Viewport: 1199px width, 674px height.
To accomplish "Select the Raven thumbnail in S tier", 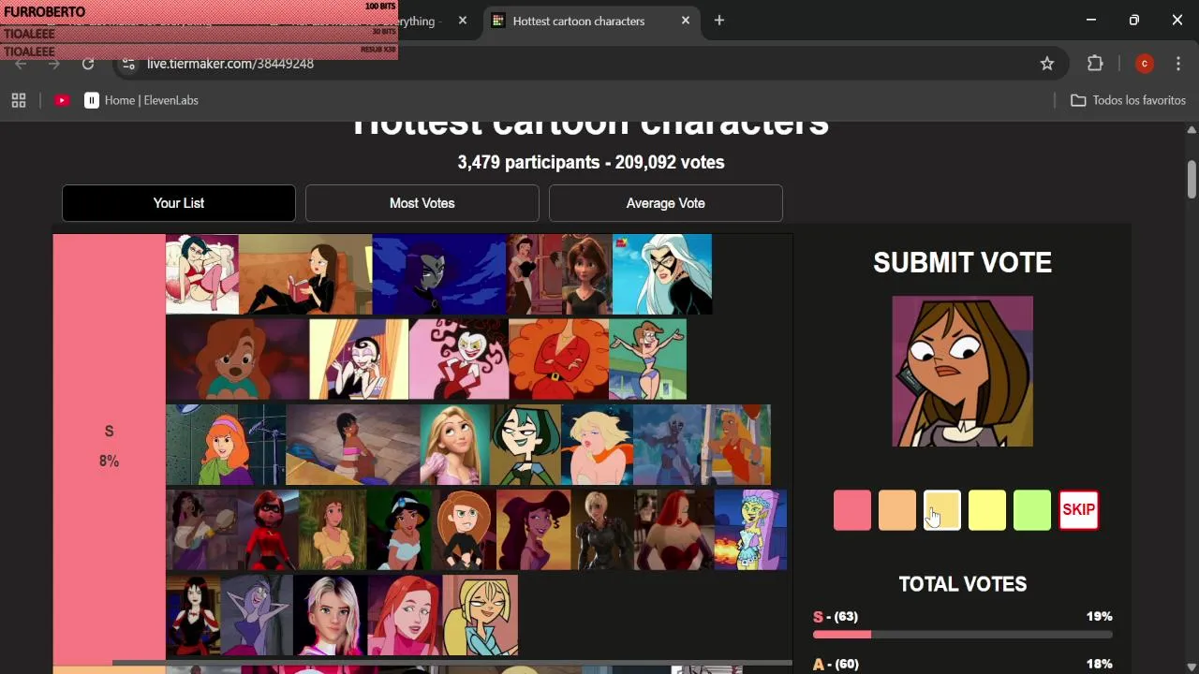I will [439, 274].
